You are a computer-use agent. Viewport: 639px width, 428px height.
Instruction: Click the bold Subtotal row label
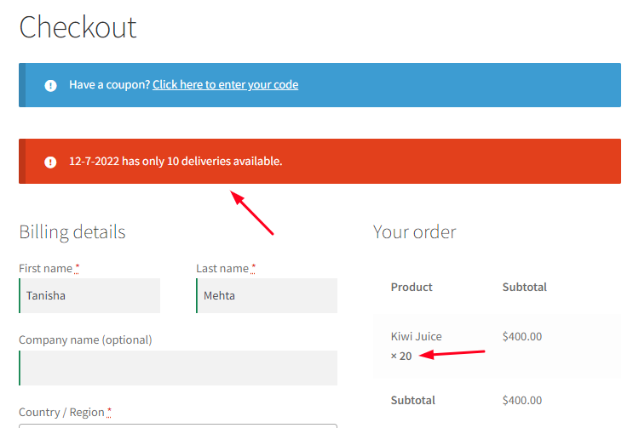point(413,400)
